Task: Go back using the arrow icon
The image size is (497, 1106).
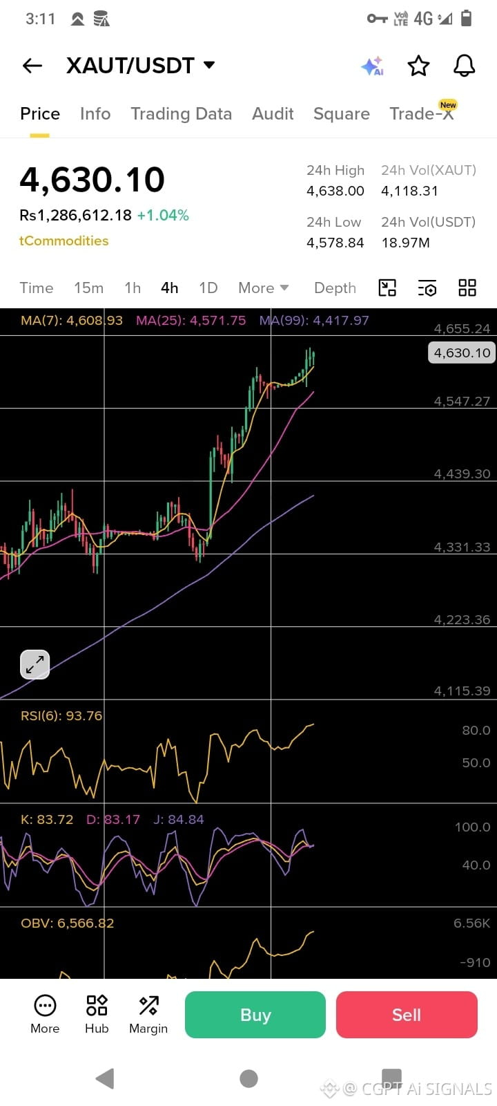Action: pyautogui.click(x=32, y=66)
